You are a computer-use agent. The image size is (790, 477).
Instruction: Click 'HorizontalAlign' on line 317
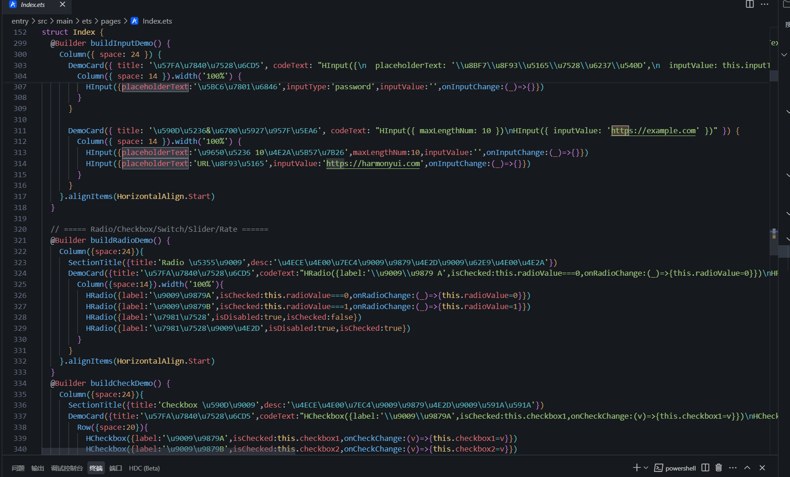pos(150,196)
